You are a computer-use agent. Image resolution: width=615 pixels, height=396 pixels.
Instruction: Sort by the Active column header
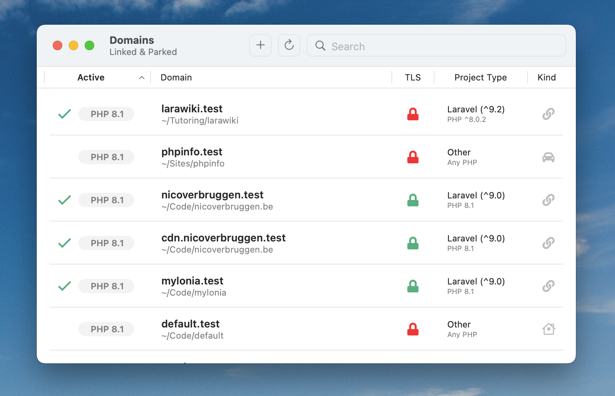(91, 77)
